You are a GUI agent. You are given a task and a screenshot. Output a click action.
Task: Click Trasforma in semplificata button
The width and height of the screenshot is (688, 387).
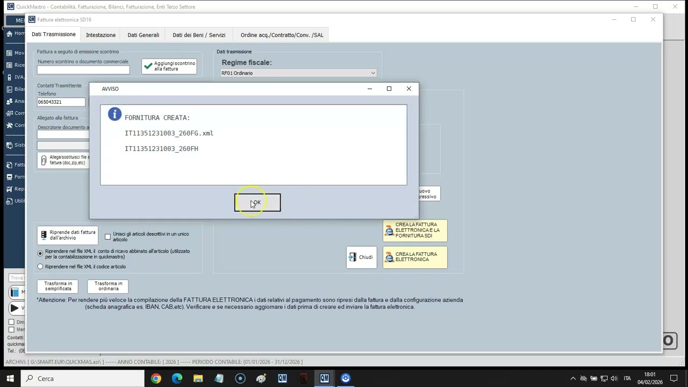point(58,286)
